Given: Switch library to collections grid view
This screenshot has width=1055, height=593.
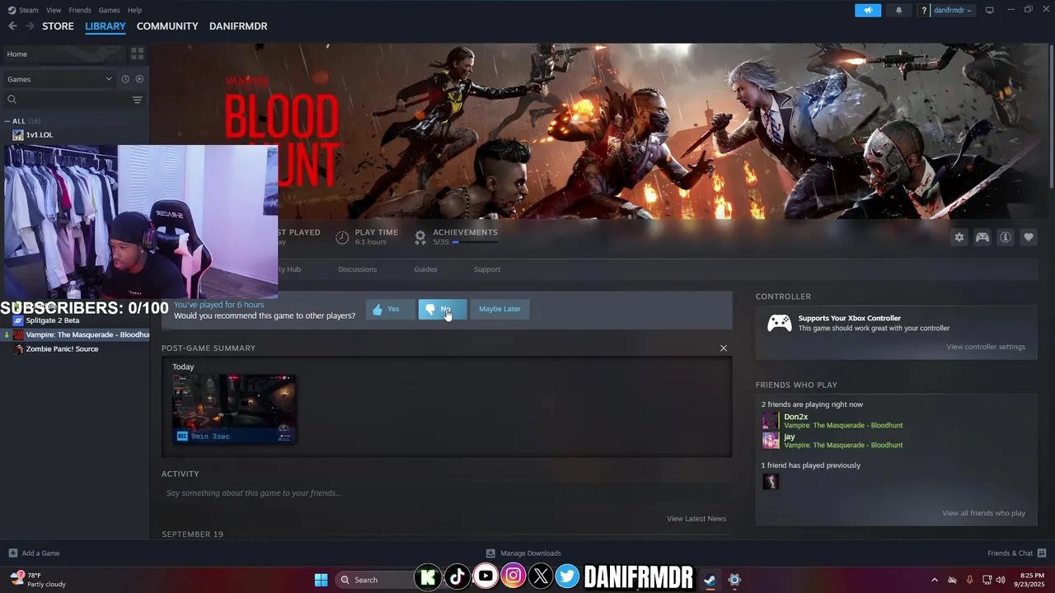Looking at the screenshot, I should point(137,54).
